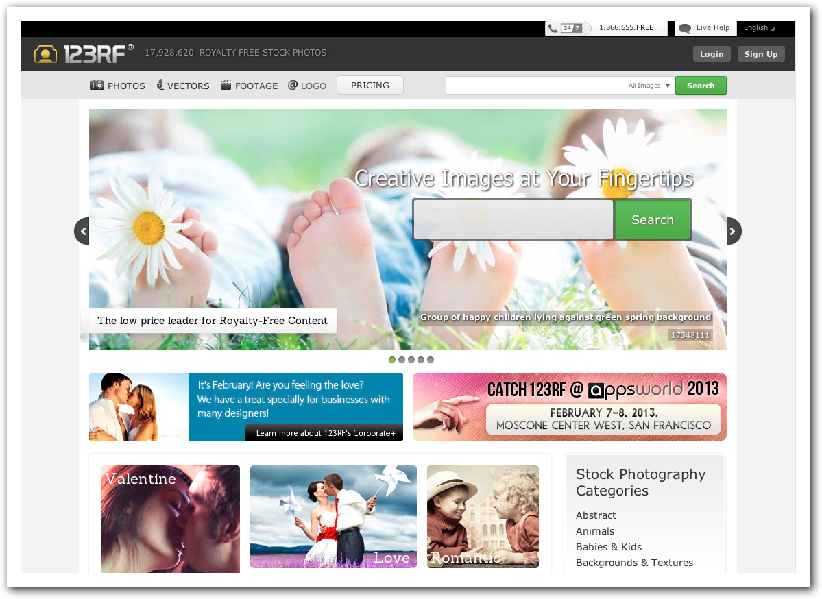The image size is (822, 599).
Task: Open the All Images filter dropdown
Action: coord(649,86)
